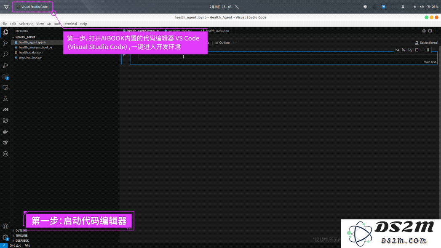
Task: Click the remote window status bar indicator
Action: point(4,245)
